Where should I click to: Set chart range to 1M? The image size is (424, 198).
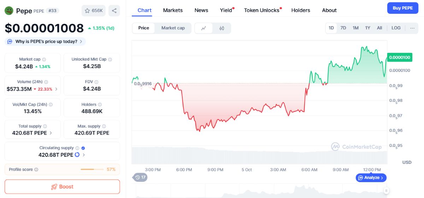355,28
